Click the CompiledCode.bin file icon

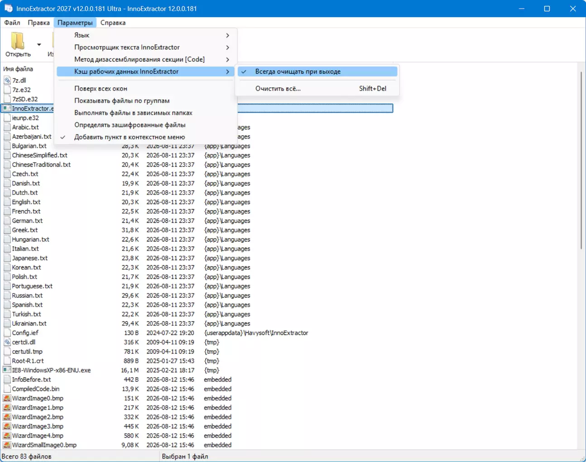click(x=7, y=389)
